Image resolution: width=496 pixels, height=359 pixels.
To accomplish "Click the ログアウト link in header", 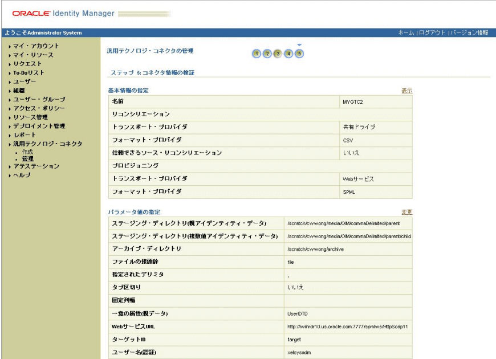I will 432,32.
